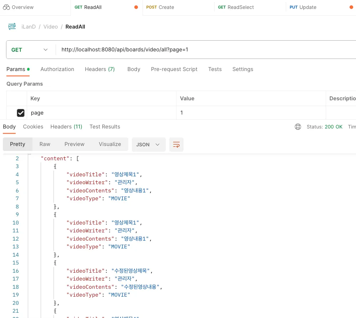Click unsaved dot on Update tab

coord(351,7)
